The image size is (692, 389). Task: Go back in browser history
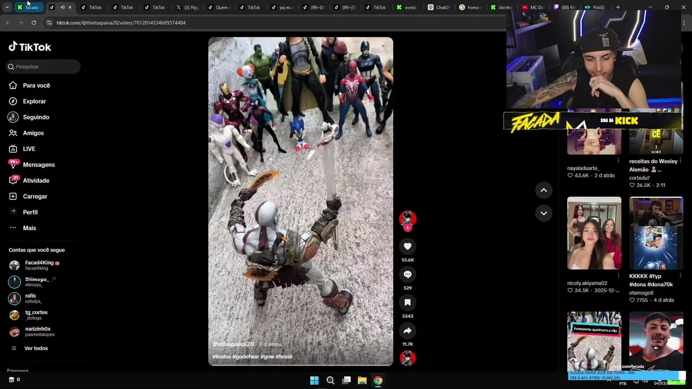(x=8, y=23)
